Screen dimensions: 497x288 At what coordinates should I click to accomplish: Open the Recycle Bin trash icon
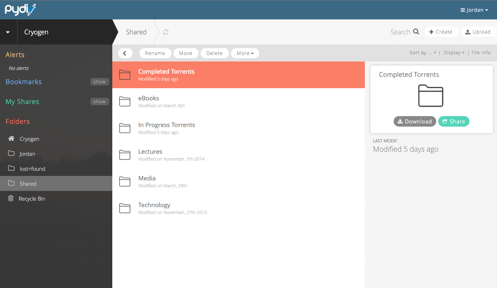tap(11, 199)
